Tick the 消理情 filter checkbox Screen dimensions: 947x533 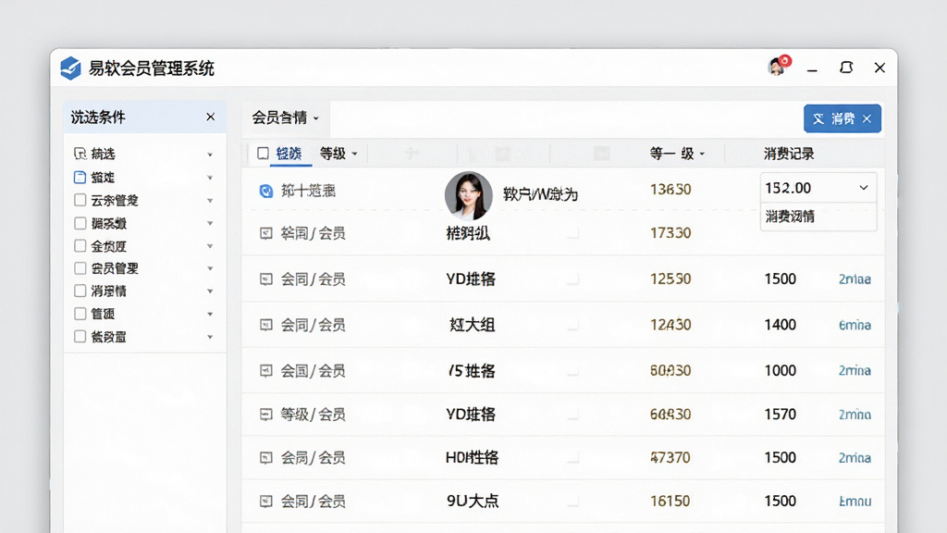[80, 291]
